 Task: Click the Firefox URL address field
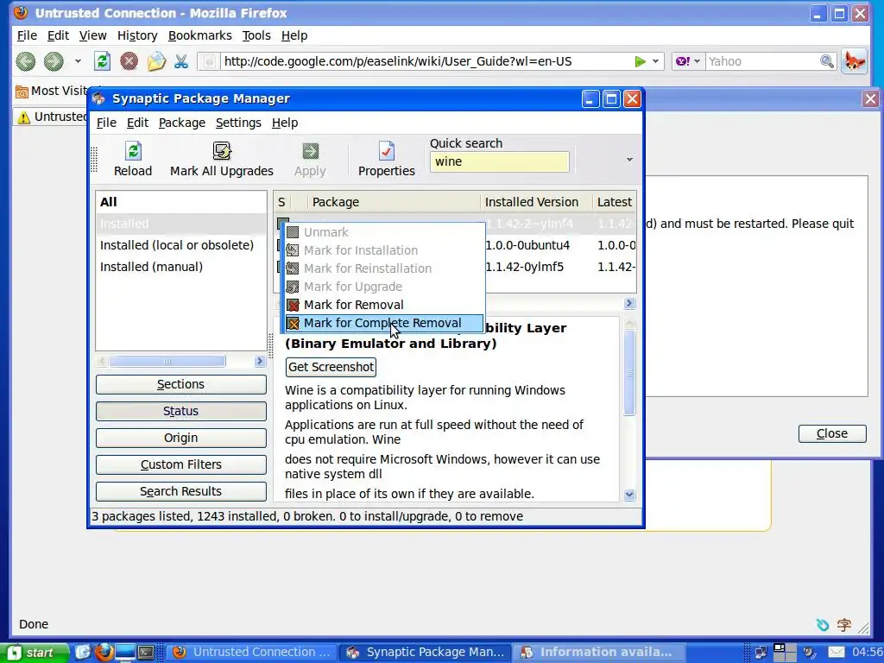(x=426, y=61)
